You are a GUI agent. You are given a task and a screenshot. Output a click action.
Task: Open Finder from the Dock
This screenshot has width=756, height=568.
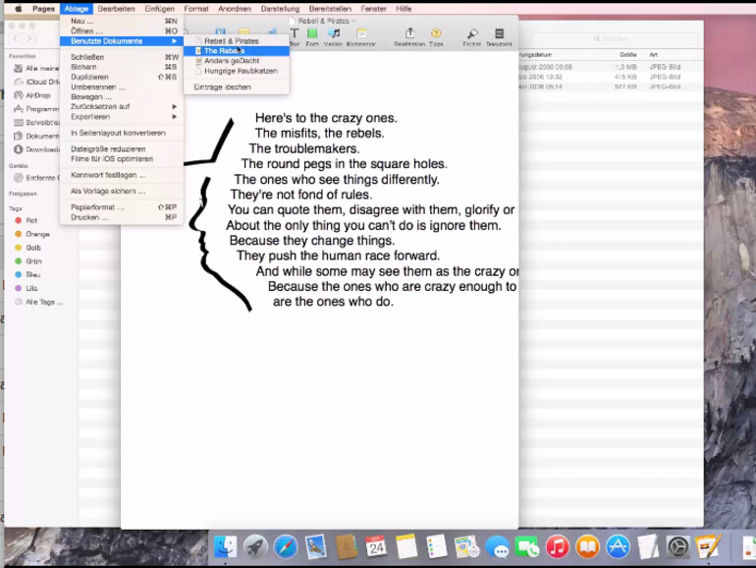[x=225, y=546]
